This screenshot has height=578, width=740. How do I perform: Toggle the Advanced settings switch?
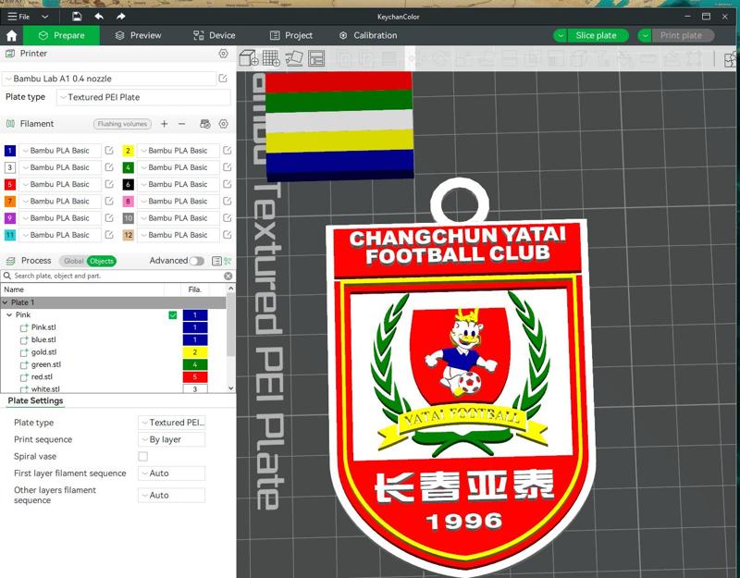point(196,261)
